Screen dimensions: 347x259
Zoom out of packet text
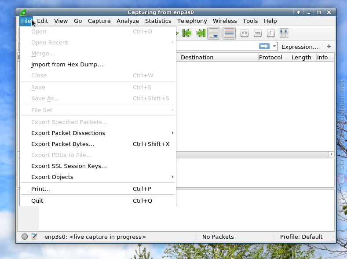(x=258, y=33)
